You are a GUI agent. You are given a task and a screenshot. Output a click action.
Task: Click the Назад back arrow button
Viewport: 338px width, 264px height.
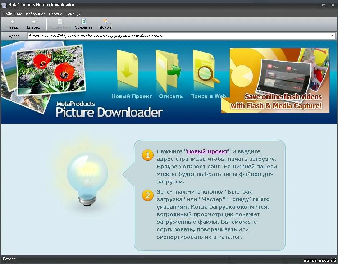click(12, 24)
